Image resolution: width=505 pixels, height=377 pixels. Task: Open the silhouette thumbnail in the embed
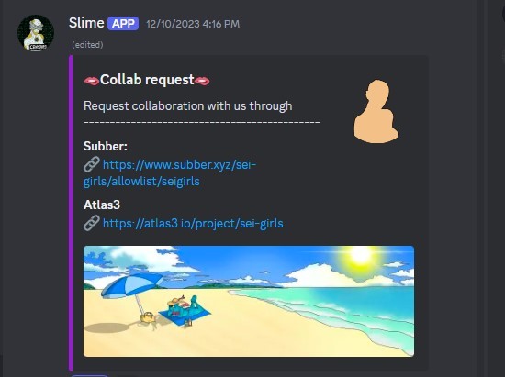[x=376, y=111]
